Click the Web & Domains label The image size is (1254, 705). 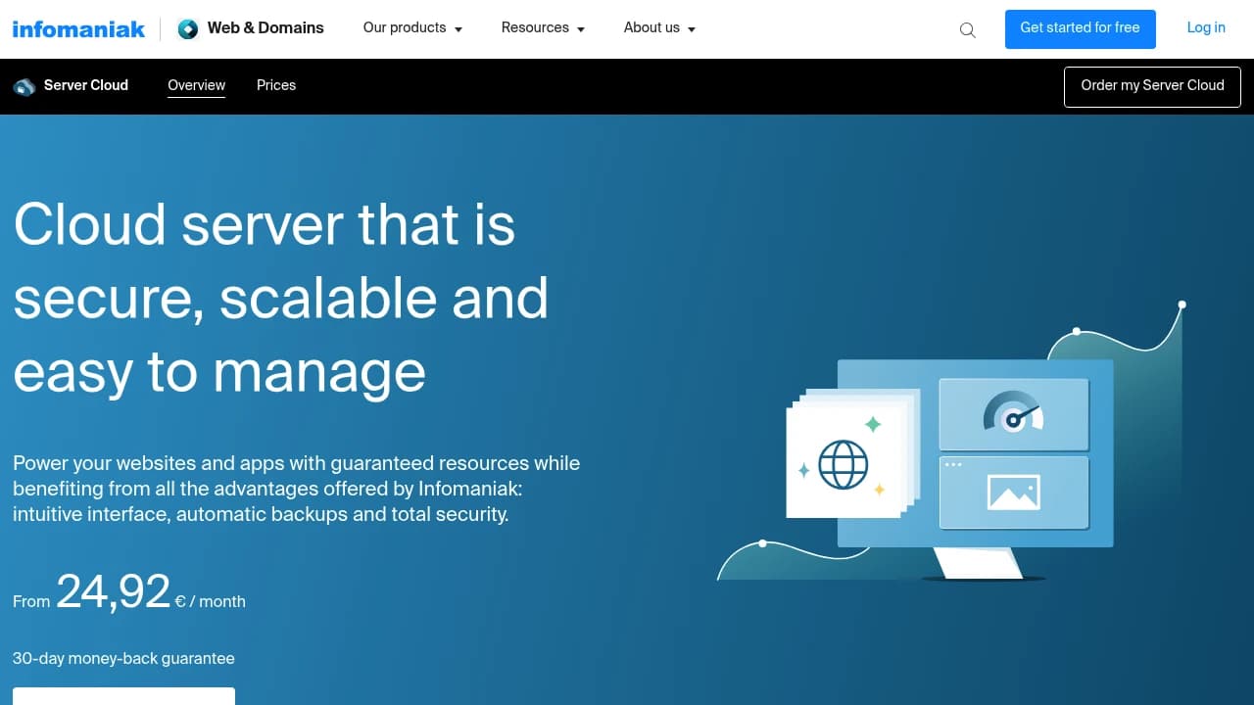(265, 28)
